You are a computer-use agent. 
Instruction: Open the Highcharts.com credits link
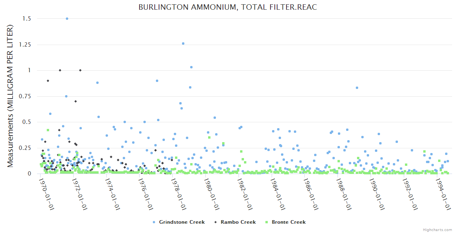(437, 230)
